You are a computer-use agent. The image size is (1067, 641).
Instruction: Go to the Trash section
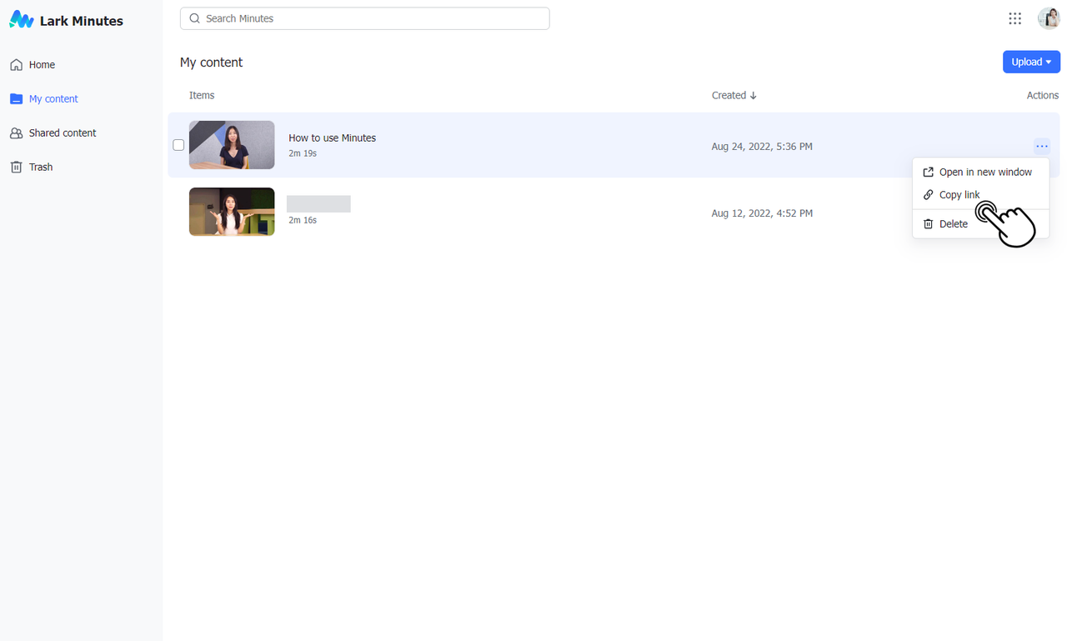[x=40, y=168]
